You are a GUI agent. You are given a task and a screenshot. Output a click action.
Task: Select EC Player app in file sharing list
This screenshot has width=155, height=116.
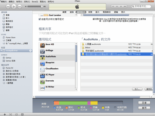tap(57, 76)
